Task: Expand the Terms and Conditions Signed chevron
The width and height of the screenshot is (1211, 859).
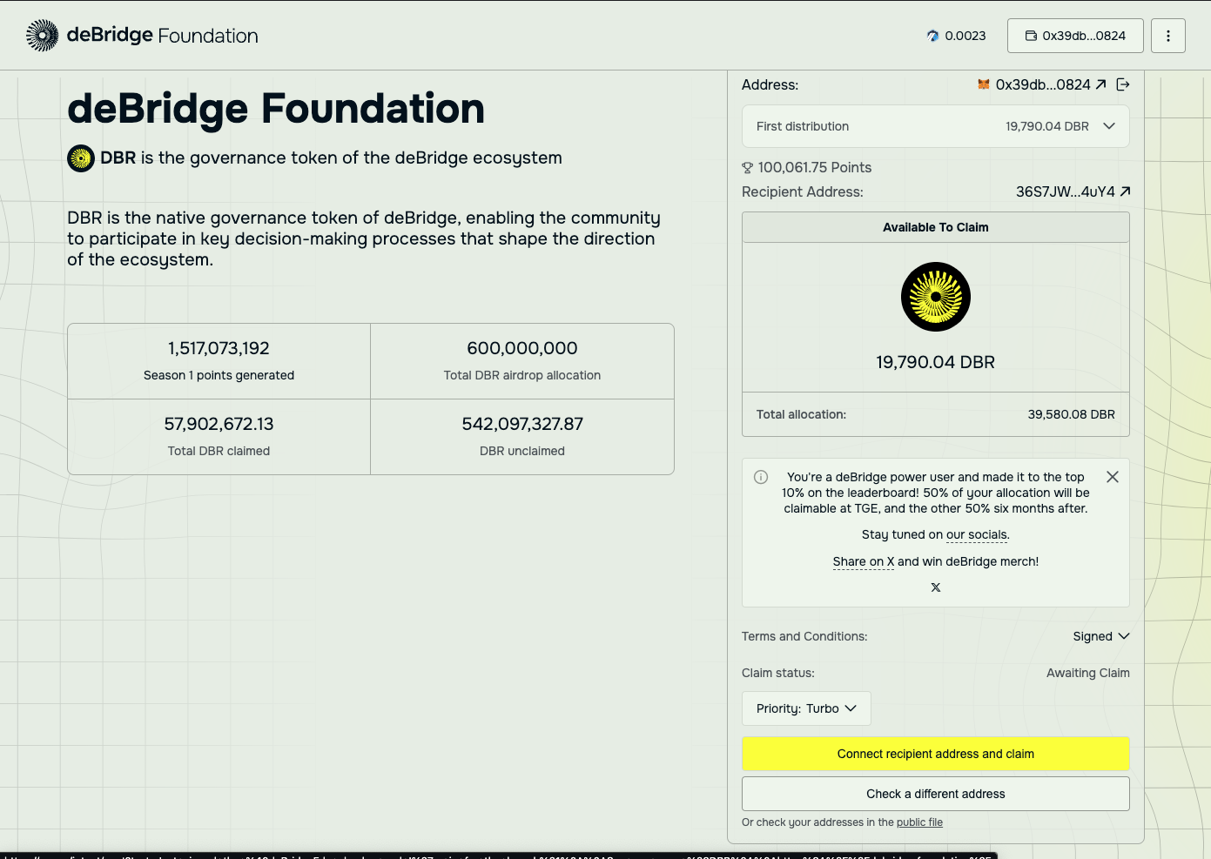Action: 1124,636
